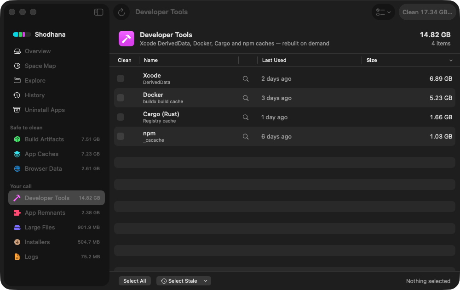Click the '1 day ago' cell

[274, 117]
